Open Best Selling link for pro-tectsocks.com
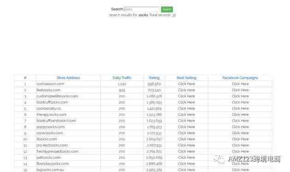Viewport: 290px width, 172px height. [186, 145]
